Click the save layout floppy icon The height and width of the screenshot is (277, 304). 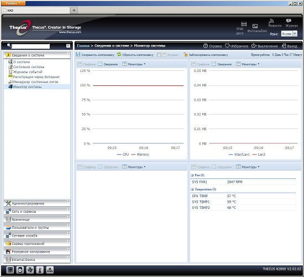click(x=78, y=55)
